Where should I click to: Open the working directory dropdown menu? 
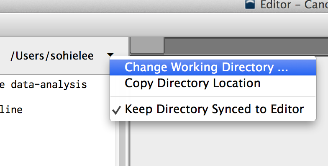click(x=110, y=55)
